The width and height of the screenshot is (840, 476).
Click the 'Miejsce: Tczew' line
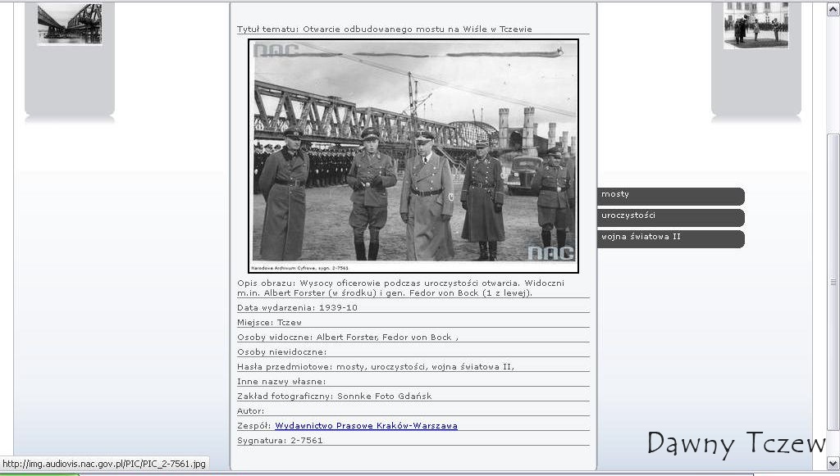[269, 323]
